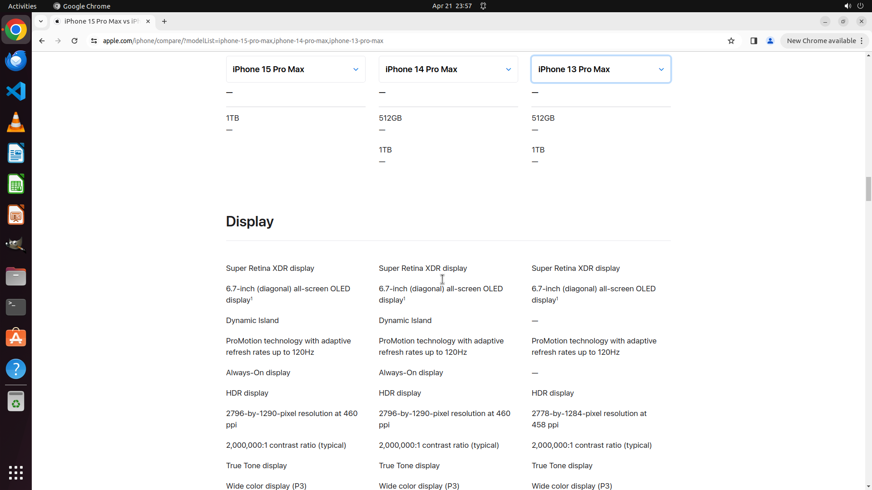Image resolution: width=872 pixels, height=490 pixels.
Task: Click the page vertical scrollbar thumb
Action: click(868, 189)
